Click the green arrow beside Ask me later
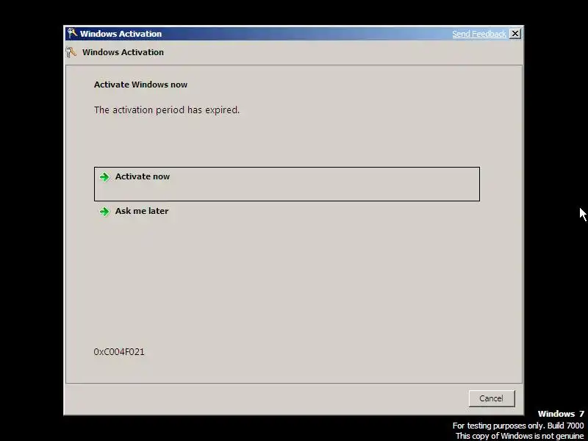The width and height of the screenshot is (588, 441). (104, 212)
